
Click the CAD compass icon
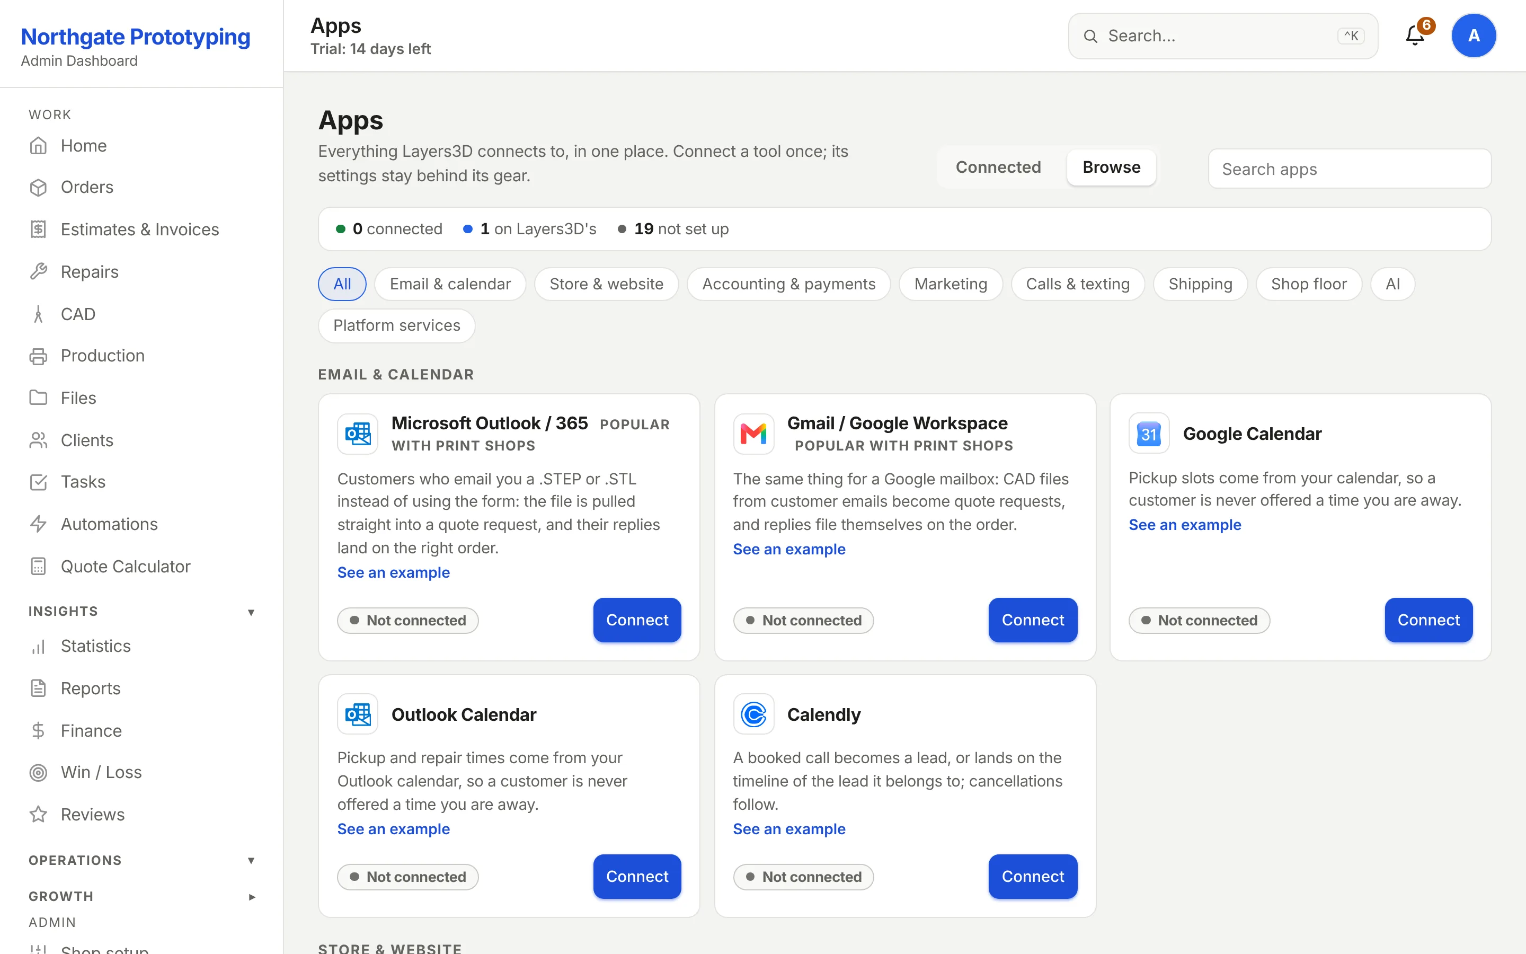pyautogui.click(x=39, y=314)
